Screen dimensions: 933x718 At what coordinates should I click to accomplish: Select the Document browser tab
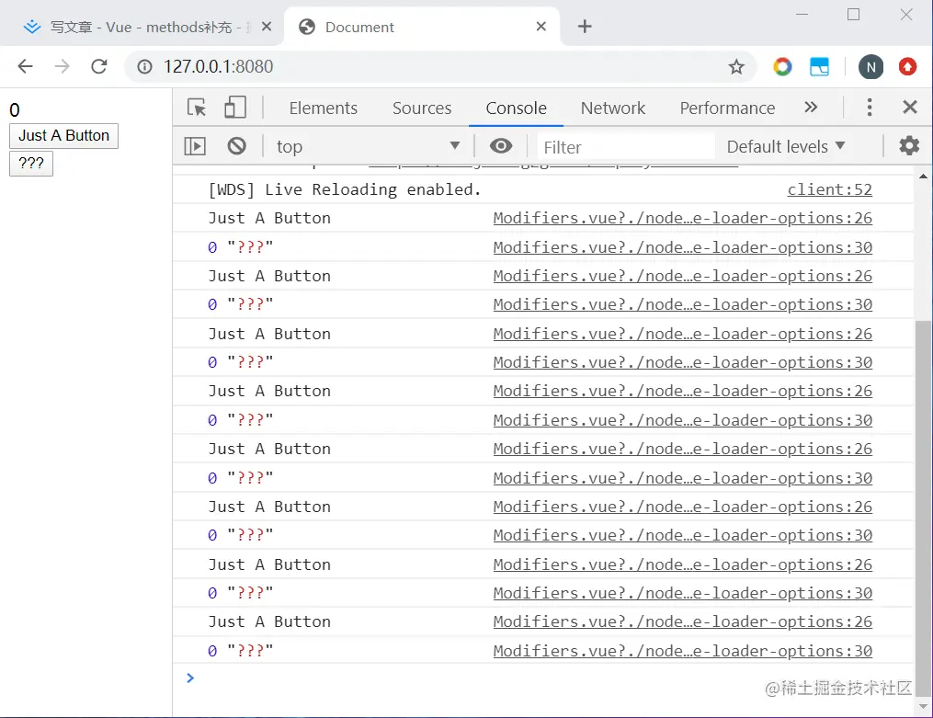click(x=423, y=27)
